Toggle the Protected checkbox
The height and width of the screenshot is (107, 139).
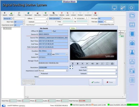pos(40,74)
